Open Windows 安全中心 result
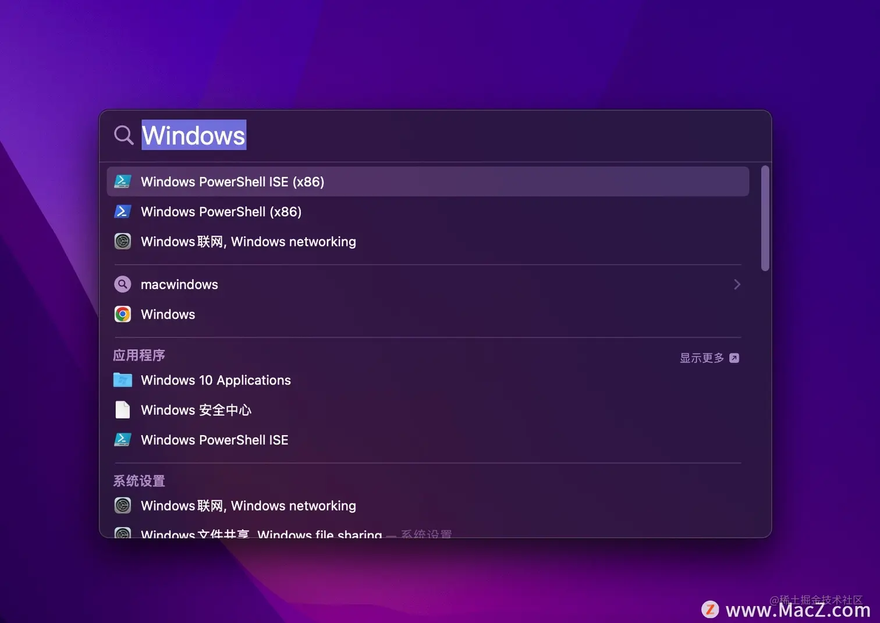 [x=428, y=410]
